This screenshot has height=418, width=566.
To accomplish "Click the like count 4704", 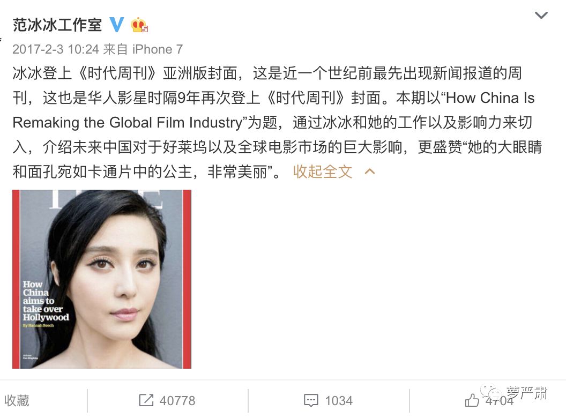I will [500, 401].
